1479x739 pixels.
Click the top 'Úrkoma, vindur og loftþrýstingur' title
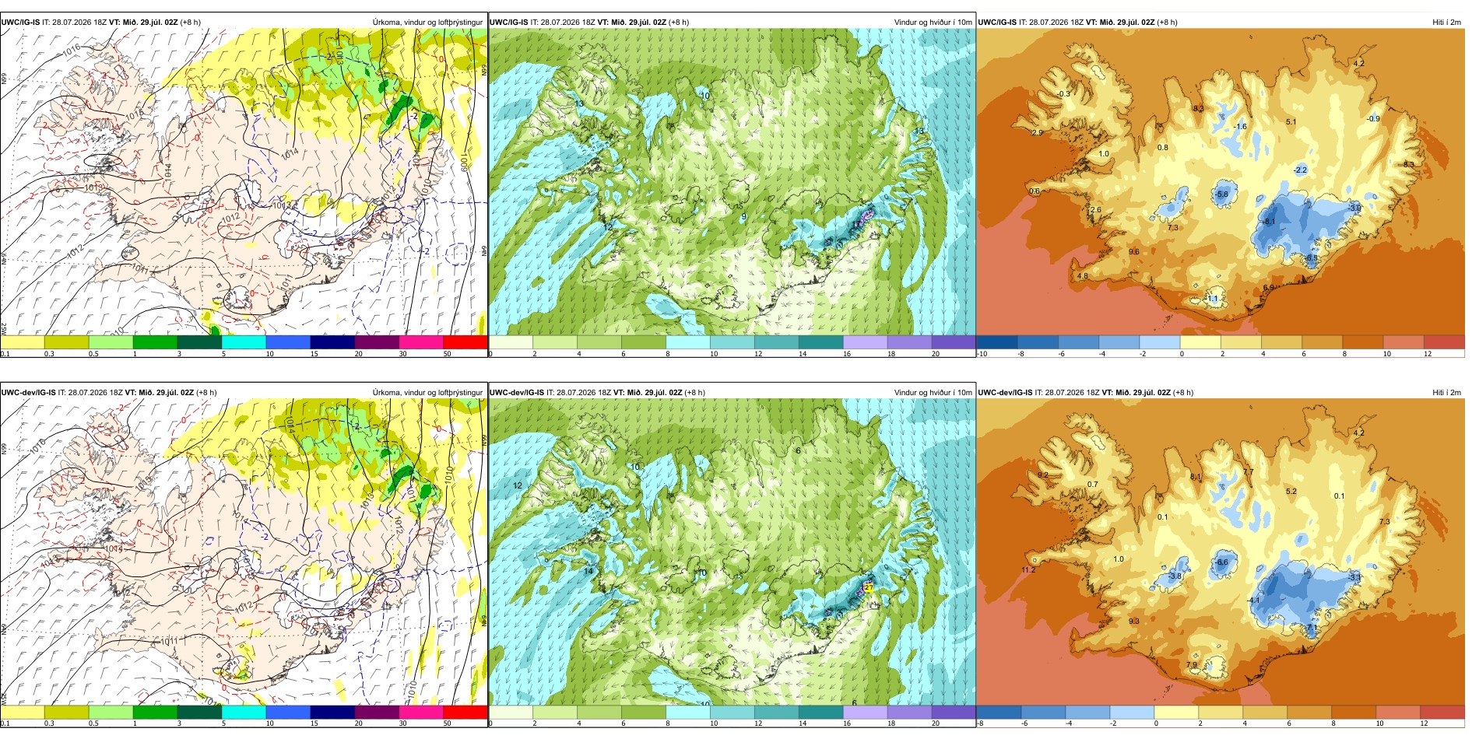click(x=427, y=23)
